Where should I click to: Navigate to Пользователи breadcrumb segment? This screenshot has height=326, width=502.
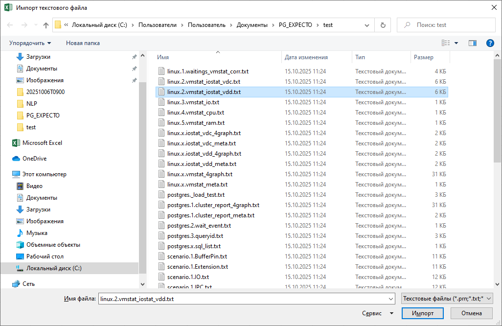[x=157, y=25]
